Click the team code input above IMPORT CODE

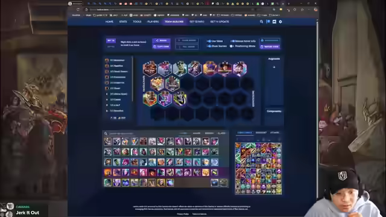tap(270, 40)
